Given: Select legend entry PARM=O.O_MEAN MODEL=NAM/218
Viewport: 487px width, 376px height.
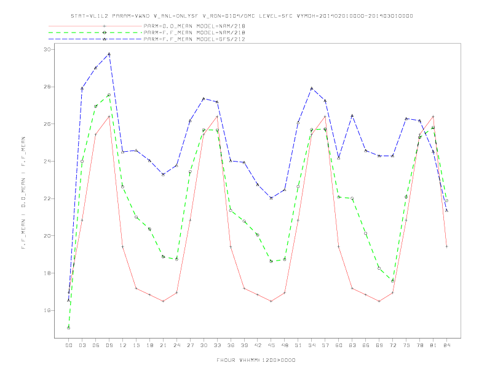Looking at the screenshot, I should 194,26.
